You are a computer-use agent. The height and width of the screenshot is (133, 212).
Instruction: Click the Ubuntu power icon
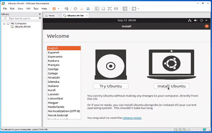(x=201, y=20)
